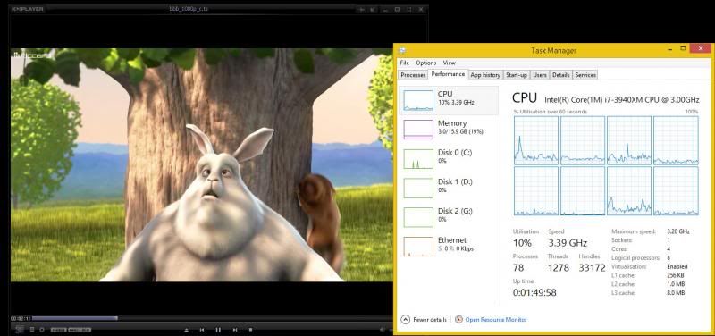This screenshot has height=336, width=715.
Task: Pause the video in KMPlayer
Action: (x=218, y=330)
